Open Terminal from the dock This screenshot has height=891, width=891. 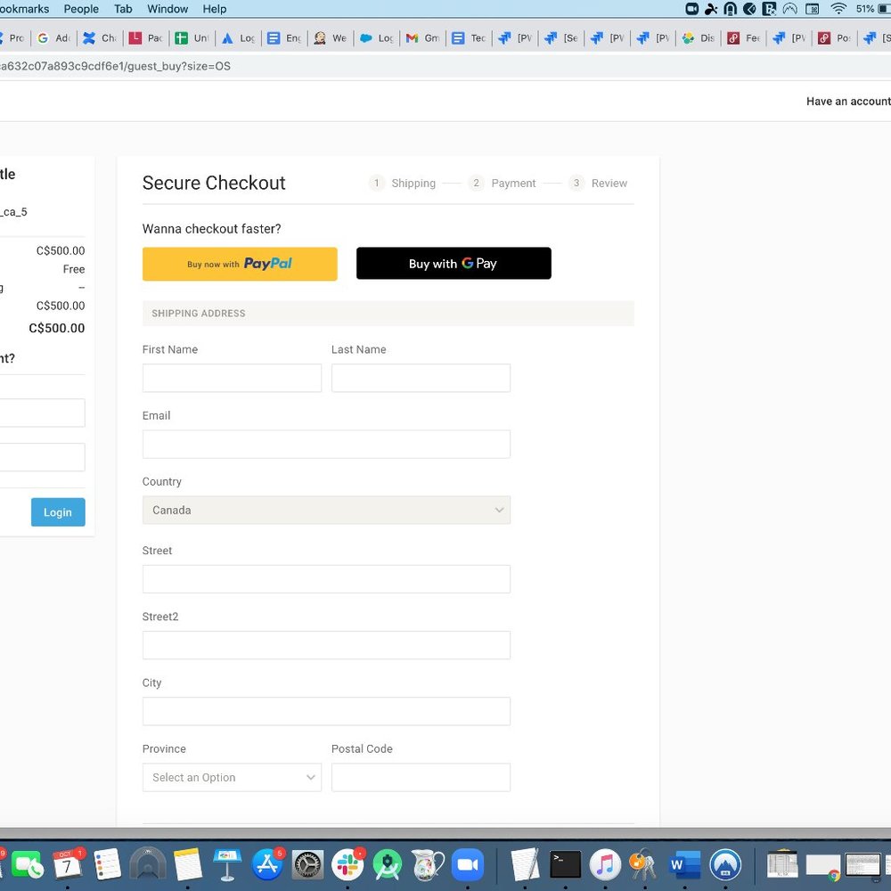click(x=566, y=864)
